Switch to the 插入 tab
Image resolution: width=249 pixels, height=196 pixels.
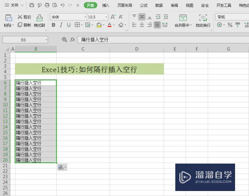106,5
